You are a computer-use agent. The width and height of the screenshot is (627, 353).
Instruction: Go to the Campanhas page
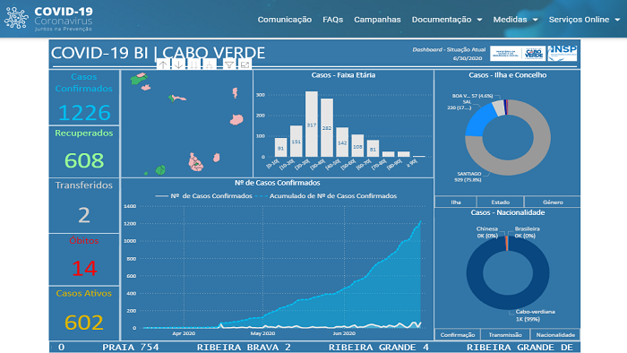click(377, 20)
